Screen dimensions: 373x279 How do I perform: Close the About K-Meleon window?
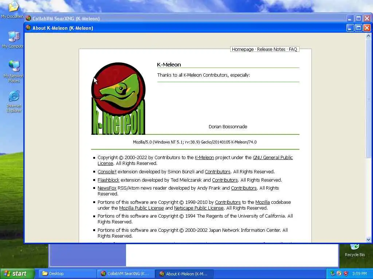pyautogui.click(x=367, y=28)
